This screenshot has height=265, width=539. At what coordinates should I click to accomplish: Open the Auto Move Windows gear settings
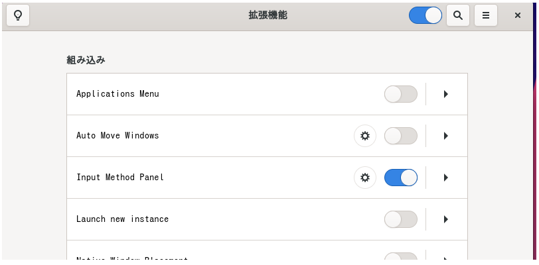[364, 136]
